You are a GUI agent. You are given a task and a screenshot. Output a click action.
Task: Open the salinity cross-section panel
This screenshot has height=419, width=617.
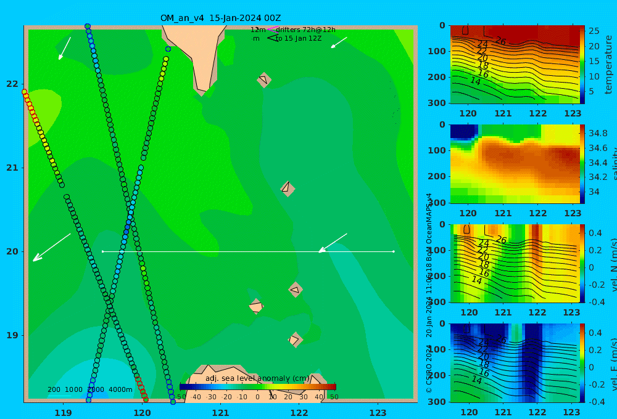(514, 164)
